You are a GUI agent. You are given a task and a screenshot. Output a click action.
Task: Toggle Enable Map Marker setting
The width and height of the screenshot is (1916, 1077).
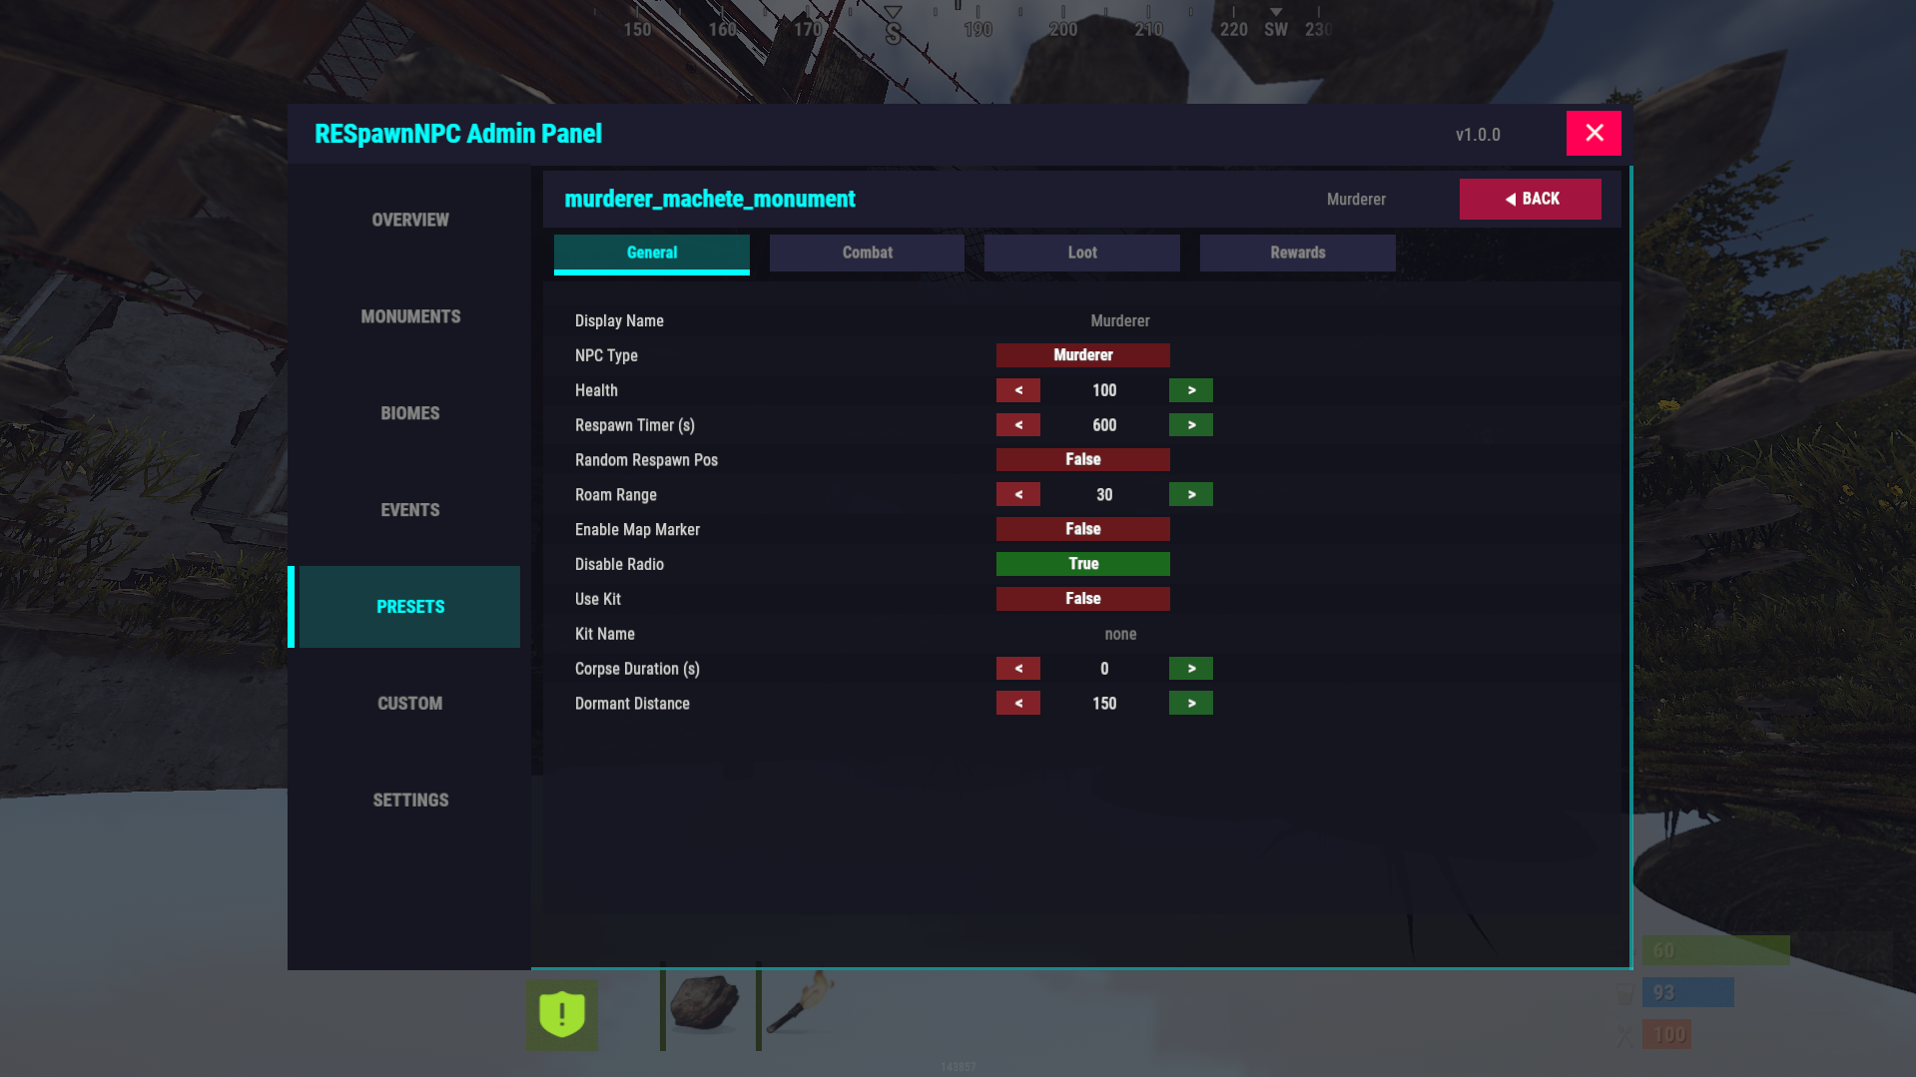(x=1082, y=530)
